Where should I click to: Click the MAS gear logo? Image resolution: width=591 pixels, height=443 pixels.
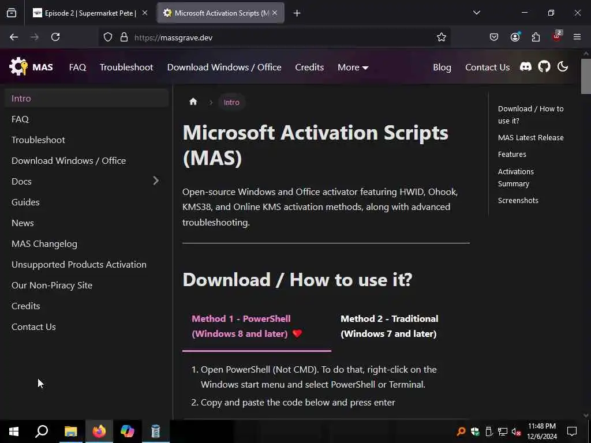(18, 67)
